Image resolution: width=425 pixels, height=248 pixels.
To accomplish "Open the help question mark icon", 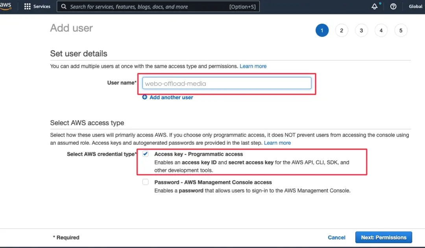I will 393,7.
